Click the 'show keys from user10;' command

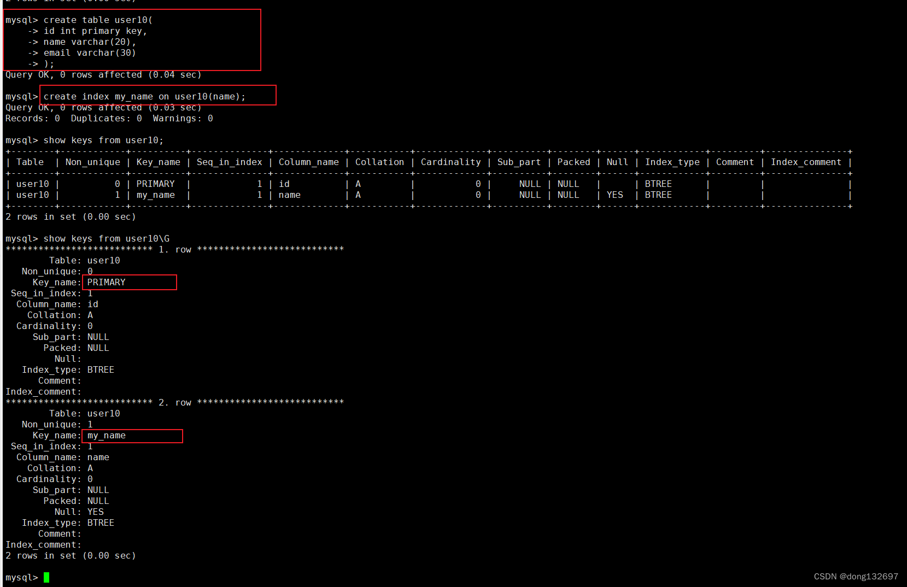point(104,140)
